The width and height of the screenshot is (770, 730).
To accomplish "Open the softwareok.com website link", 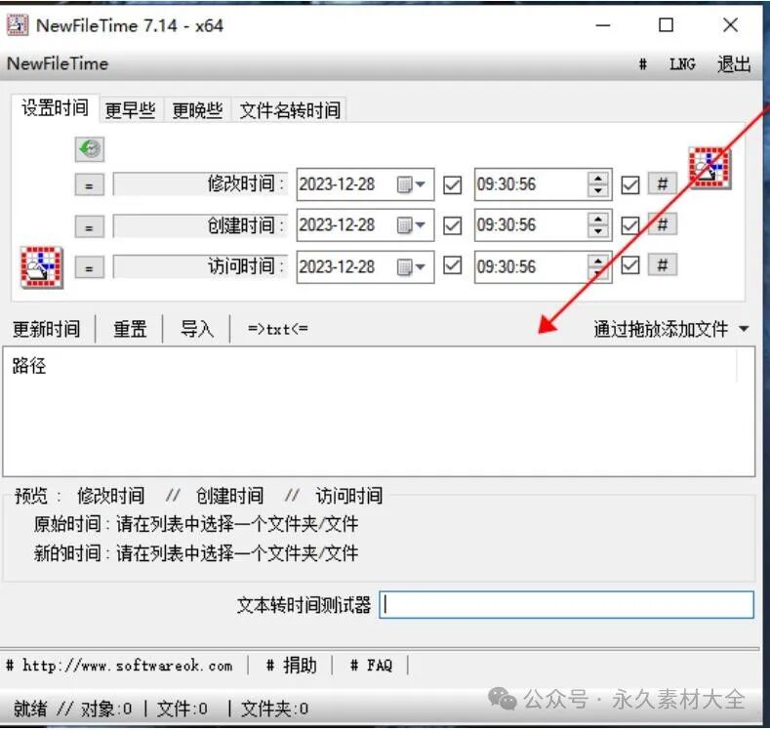I will pos(119,666).
